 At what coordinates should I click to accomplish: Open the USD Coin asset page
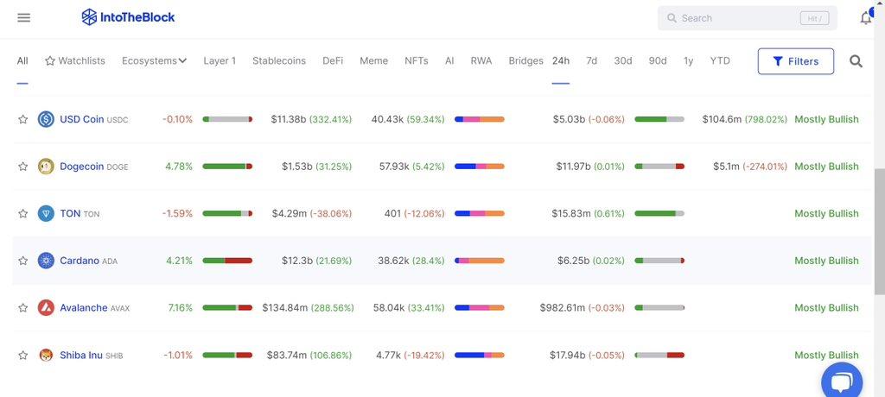click(82, 120)
